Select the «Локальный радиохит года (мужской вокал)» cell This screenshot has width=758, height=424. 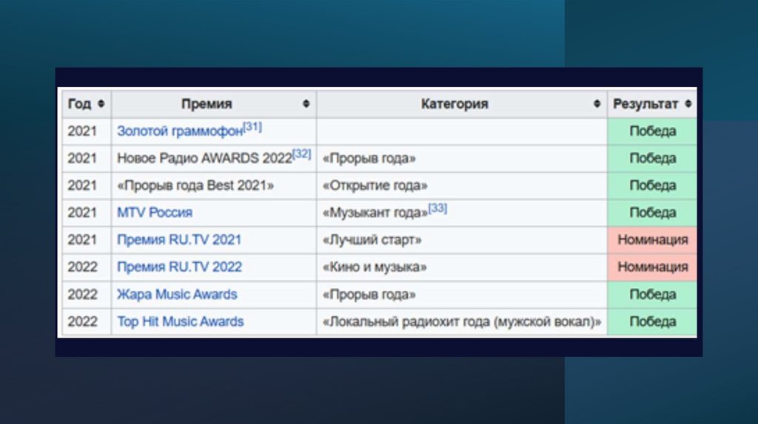tap(462, 321)
